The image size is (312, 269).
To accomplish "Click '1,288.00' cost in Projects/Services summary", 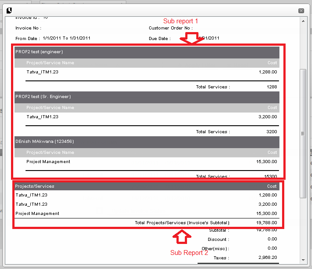I will click(268, 195).
